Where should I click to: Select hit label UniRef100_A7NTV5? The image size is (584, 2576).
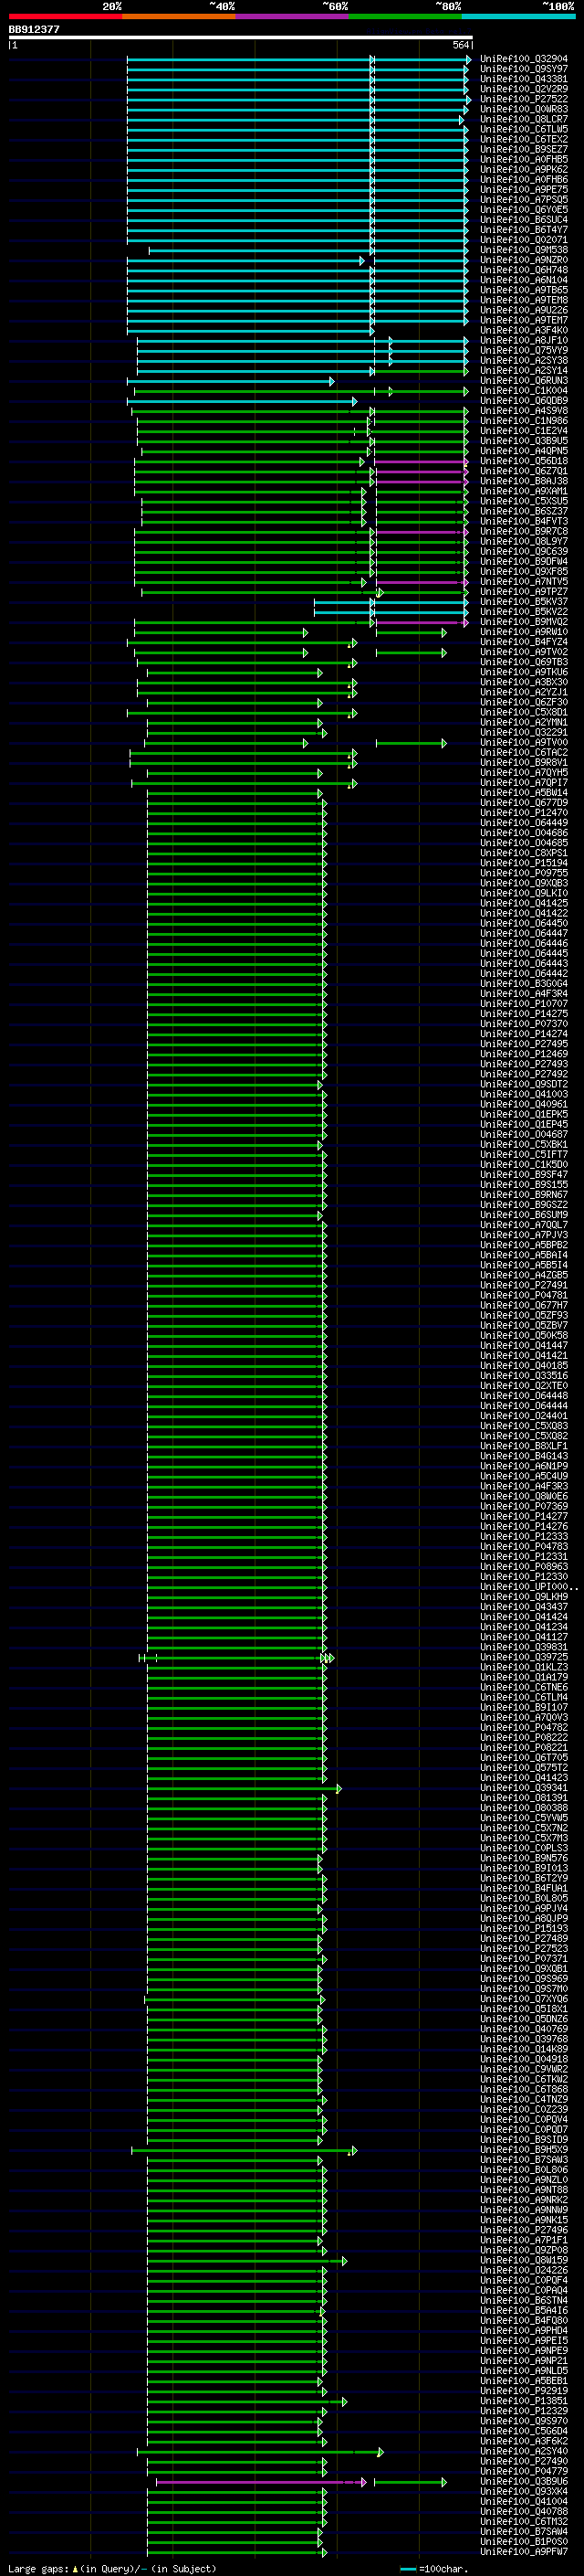[524, 582]
